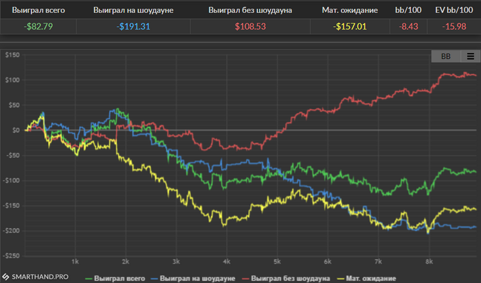Select the -$191.31 showdown value
The height and width of the screenshot is (283, 481).
click(x=133, y=26)
